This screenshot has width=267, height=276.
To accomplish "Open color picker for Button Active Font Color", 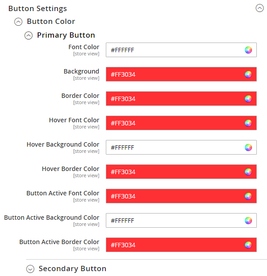I will pyautogui.click(x=248, y=196).
